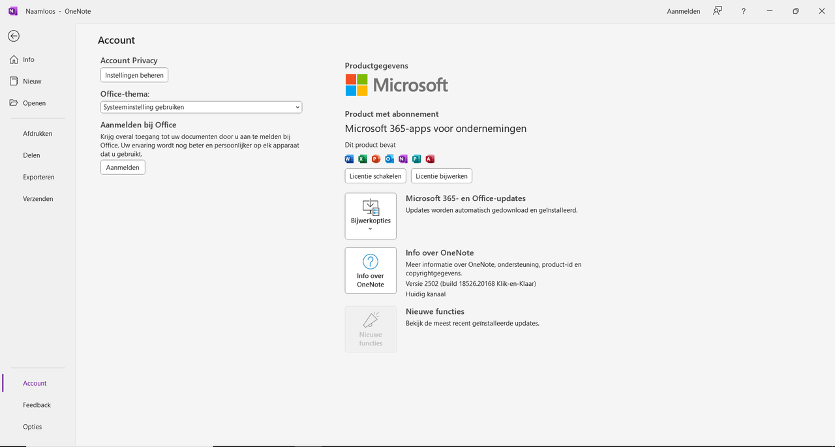Click the 'Microsoft 365-apps voor ondernemingen' text

[436, 129]
